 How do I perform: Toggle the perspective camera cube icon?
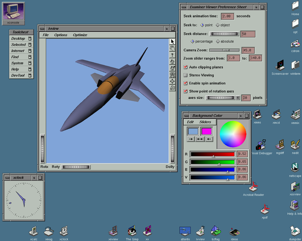click(172, 87)
